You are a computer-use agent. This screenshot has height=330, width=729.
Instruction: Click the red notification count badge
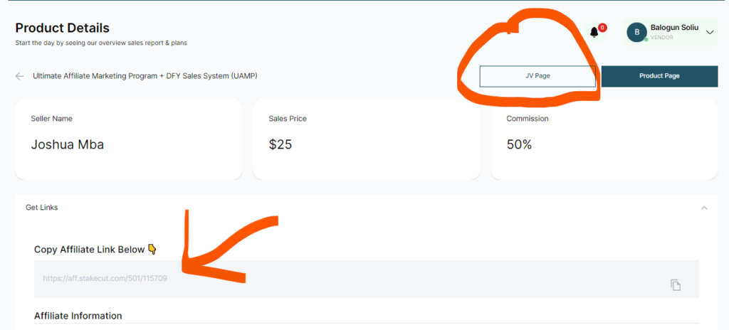pos(602,28)
